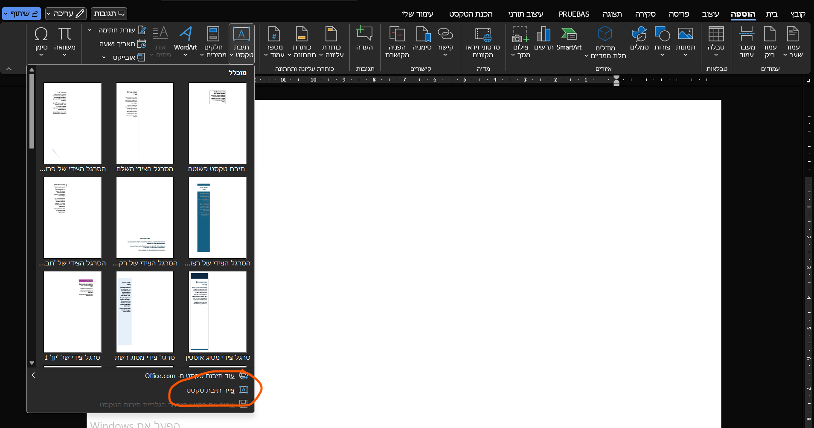Click the חלקים מהירים (Quick Parts) icon
The width and height of the screenshot is (814, 428).
pyautogui.click(x=213, y=35)
